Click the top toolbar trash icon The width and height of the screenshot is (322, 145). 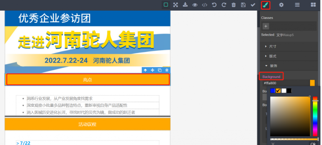pos(234,5)
